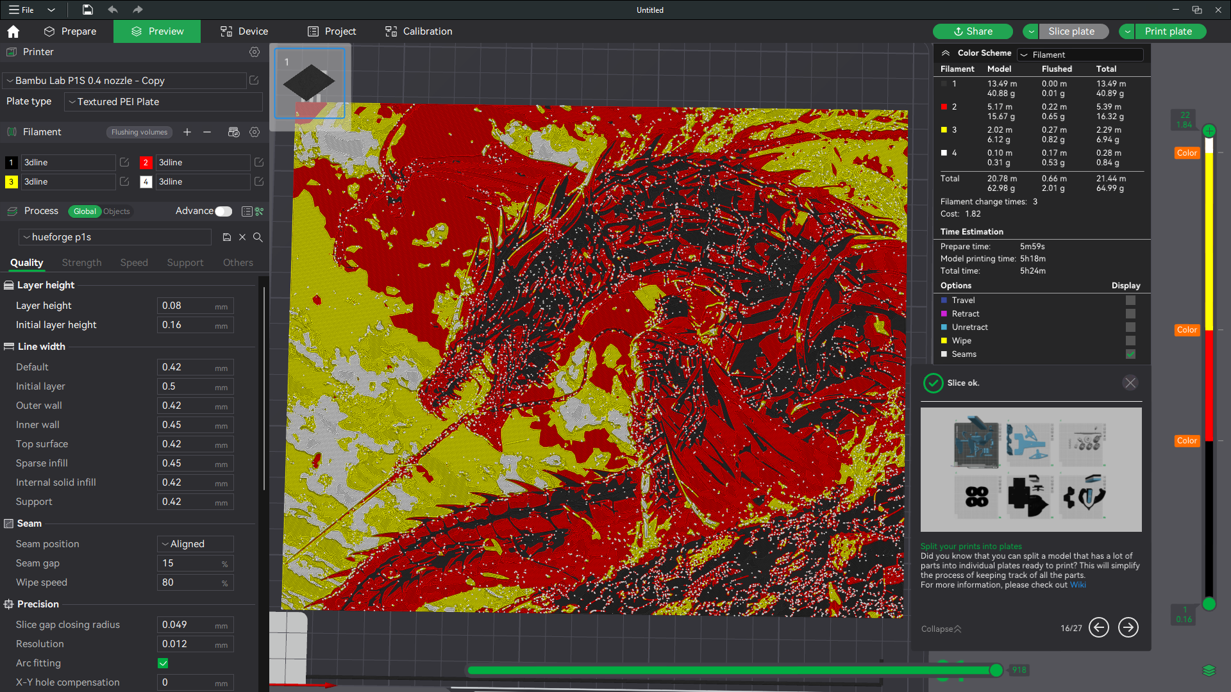Open the Seam position Aligned dropdown
Image resolution: width=1231 pixels, height=692 pixels.
point(196,544)
